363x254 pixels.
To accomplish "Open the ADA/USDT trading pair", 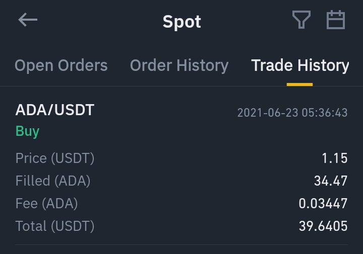I will [x=55, y=110].
